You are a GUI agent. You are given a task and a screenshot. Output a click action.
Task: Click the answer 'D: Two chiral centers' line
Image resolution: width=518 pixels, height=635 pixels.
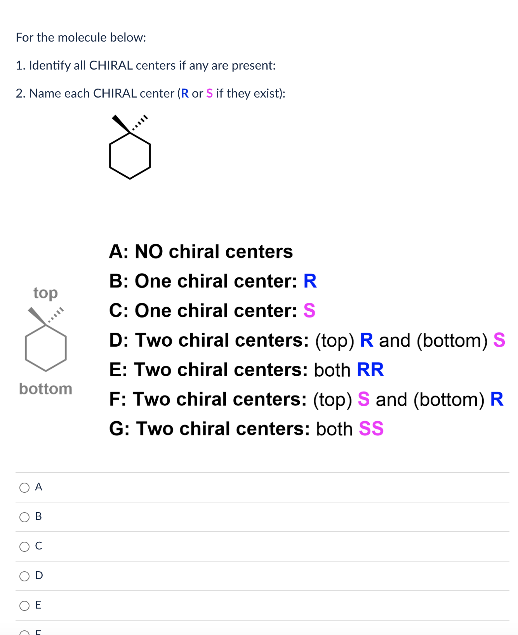point(307,341)
